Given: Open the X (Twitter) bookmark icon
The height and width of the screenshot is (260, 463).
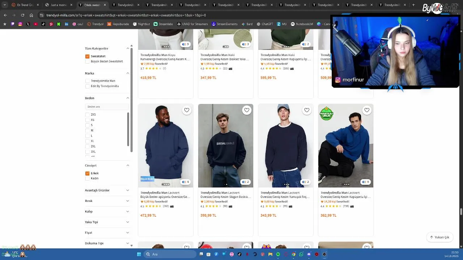Looking at the screenshot, I should [x=28, y=24].
